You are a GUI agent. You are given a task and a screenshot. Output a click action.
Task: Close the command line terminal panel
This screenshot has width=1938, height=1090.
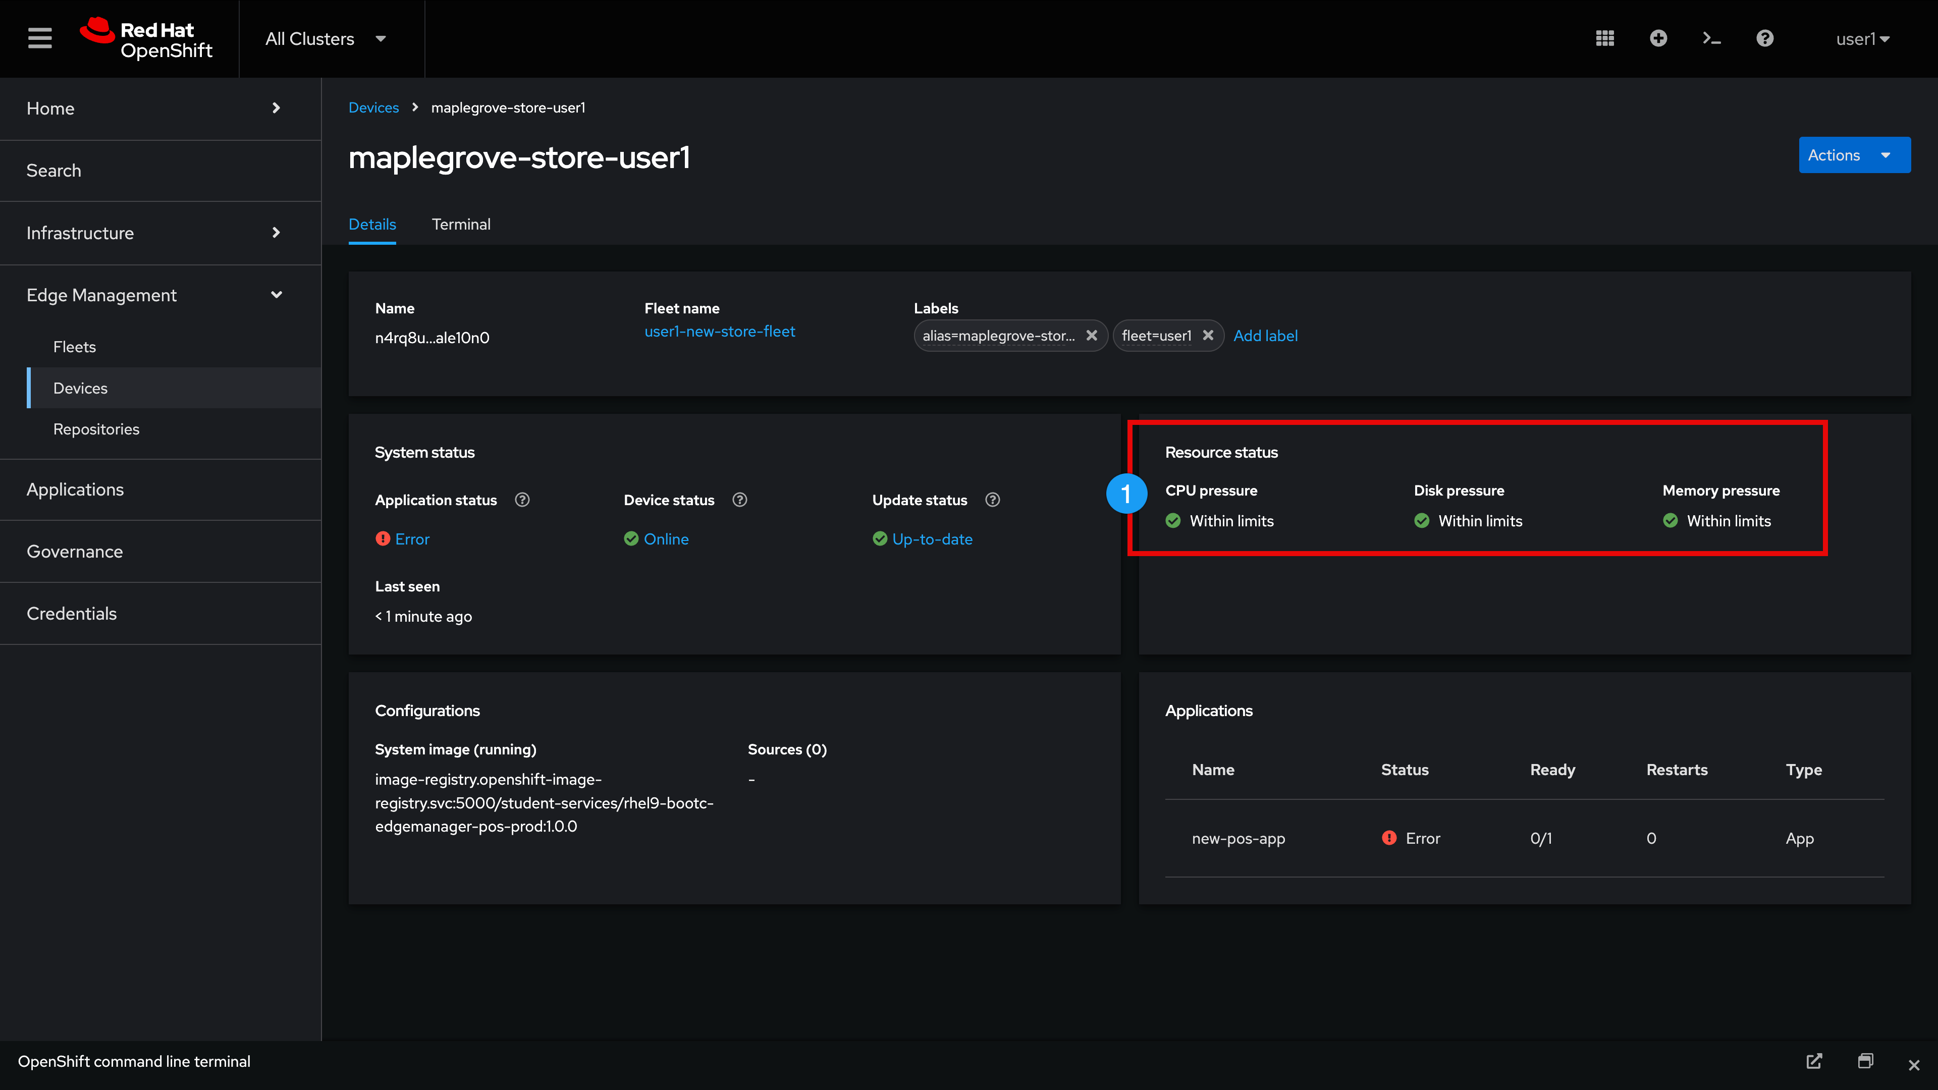[x=1914, y=1064]
